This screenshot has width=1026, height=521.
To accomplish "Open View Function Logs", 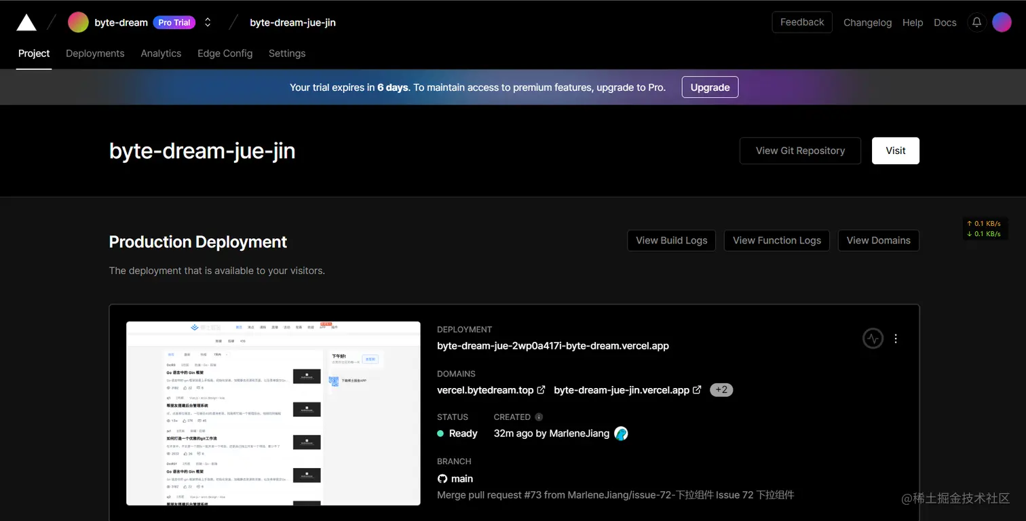I will (776, 240).
